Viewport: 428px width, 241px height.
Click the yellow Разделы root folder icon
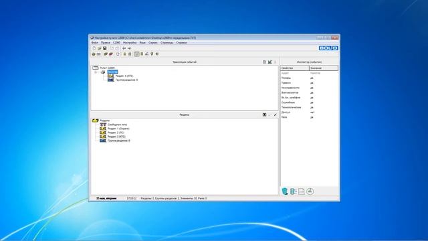pos(95,120)
